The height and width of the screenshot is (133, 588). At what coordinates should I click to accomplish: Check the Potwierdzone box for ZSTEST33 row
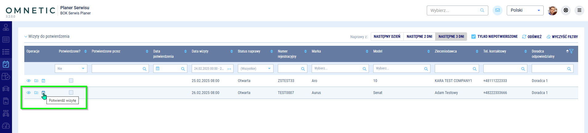pos(71,80)
